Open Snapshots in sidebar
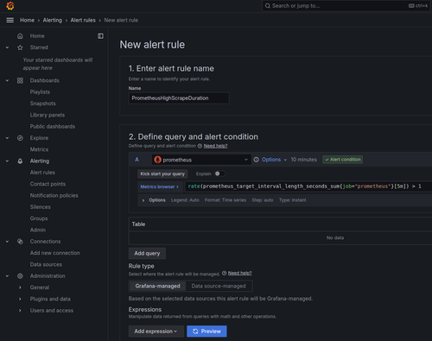This screenshot has height=341, width=432. [x=43, y=104]
